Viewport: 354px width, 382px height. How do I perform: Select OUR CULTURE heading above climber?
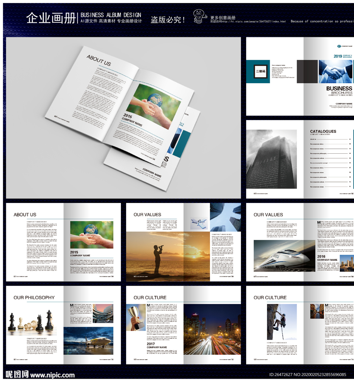coord(270,297)
